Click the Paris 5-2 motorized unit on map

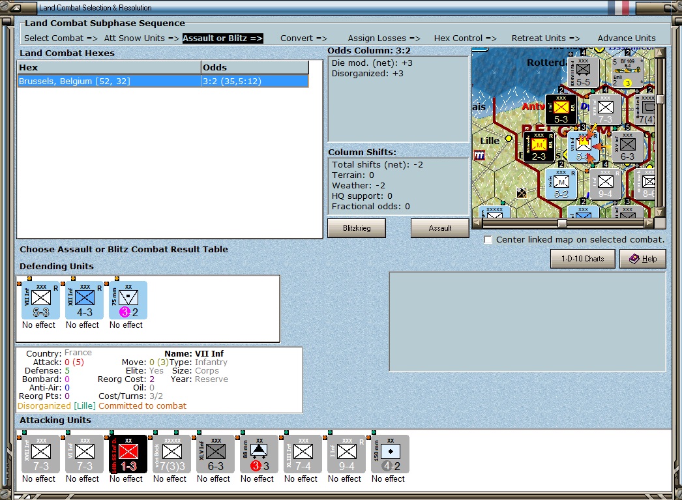pos(561,184)
